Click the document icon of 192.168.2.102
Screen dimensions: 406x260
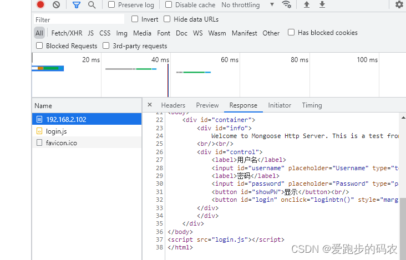point(39,119)
